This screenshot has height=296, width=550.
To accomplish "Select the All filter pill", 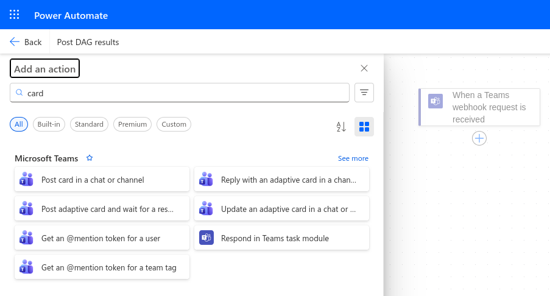I will point(19,124).
